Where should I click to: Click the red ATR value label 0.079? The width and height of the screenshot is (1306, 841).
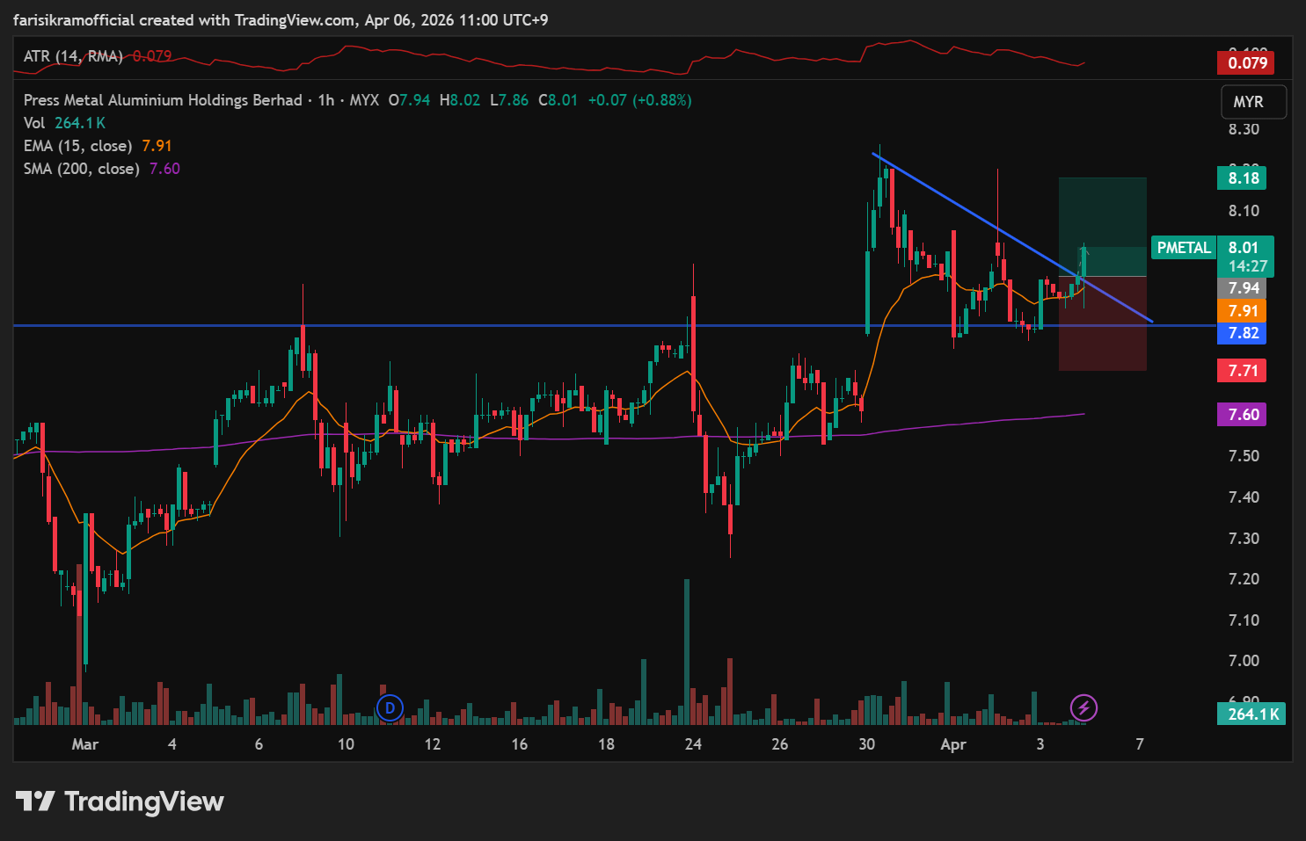coord(1247,63)
